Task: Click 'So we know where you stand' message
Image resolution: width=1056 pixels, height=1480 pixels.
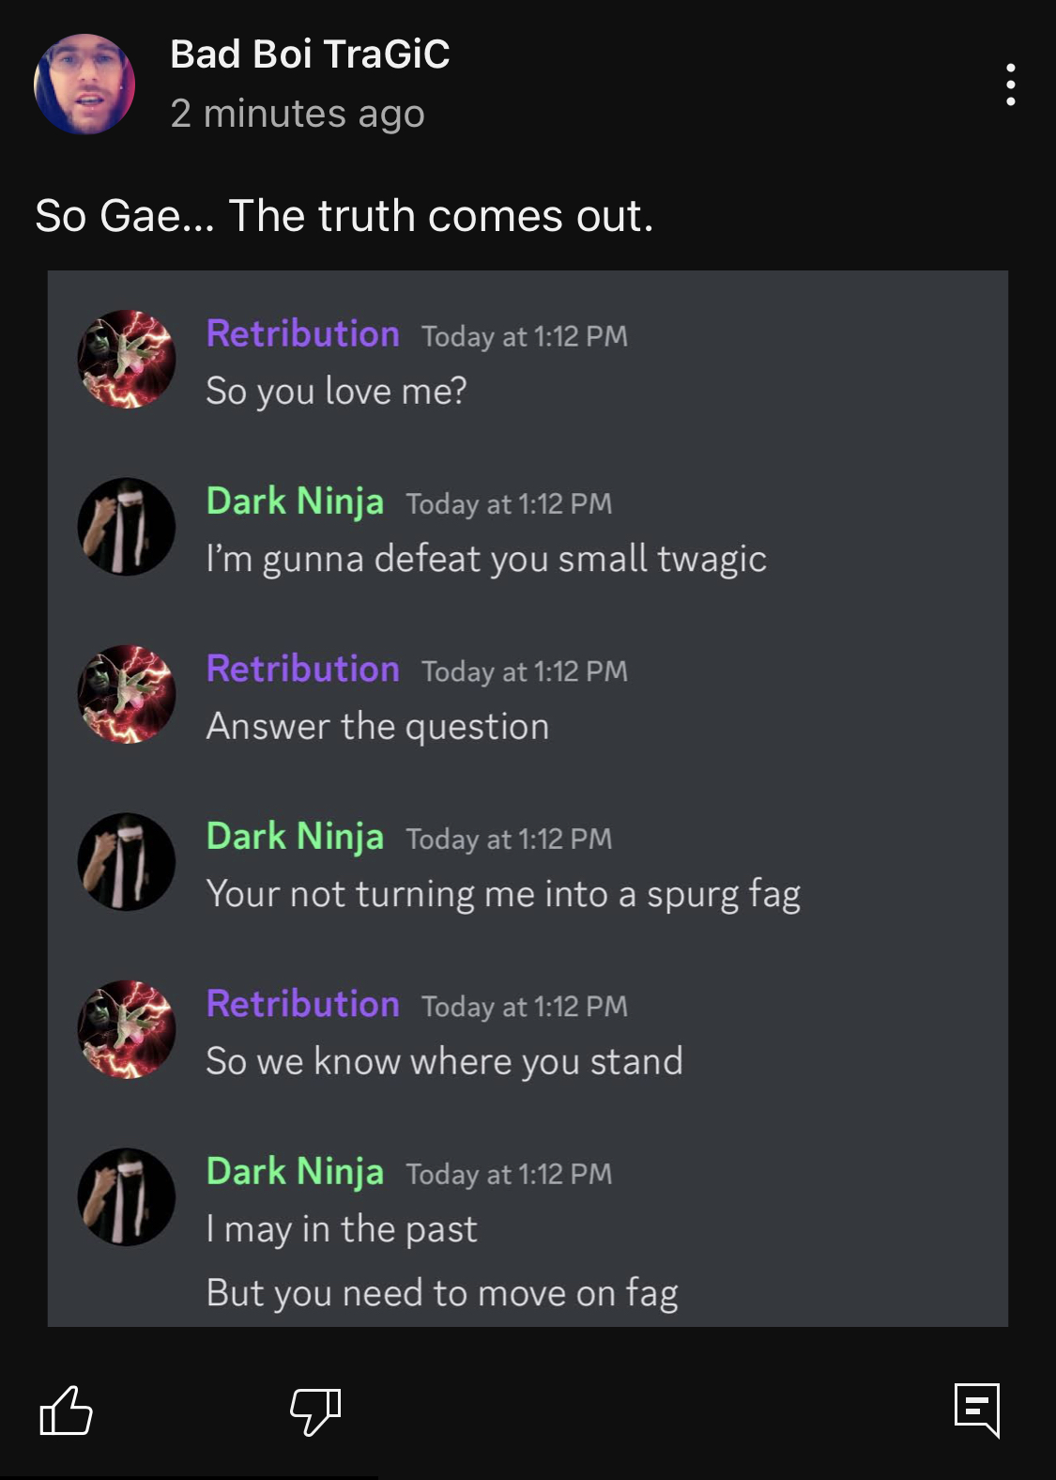Action: [x=444, y=1061]
